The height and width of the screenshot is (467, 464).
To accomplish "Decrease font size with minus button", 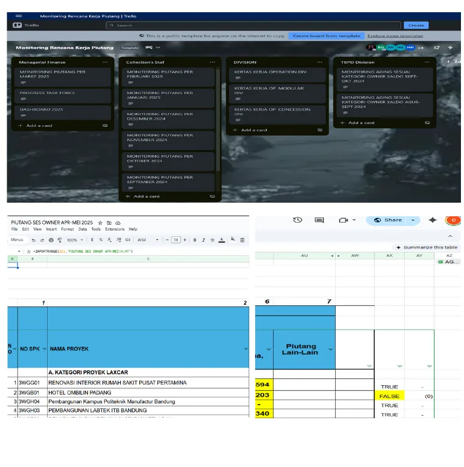I will point(167,240).
